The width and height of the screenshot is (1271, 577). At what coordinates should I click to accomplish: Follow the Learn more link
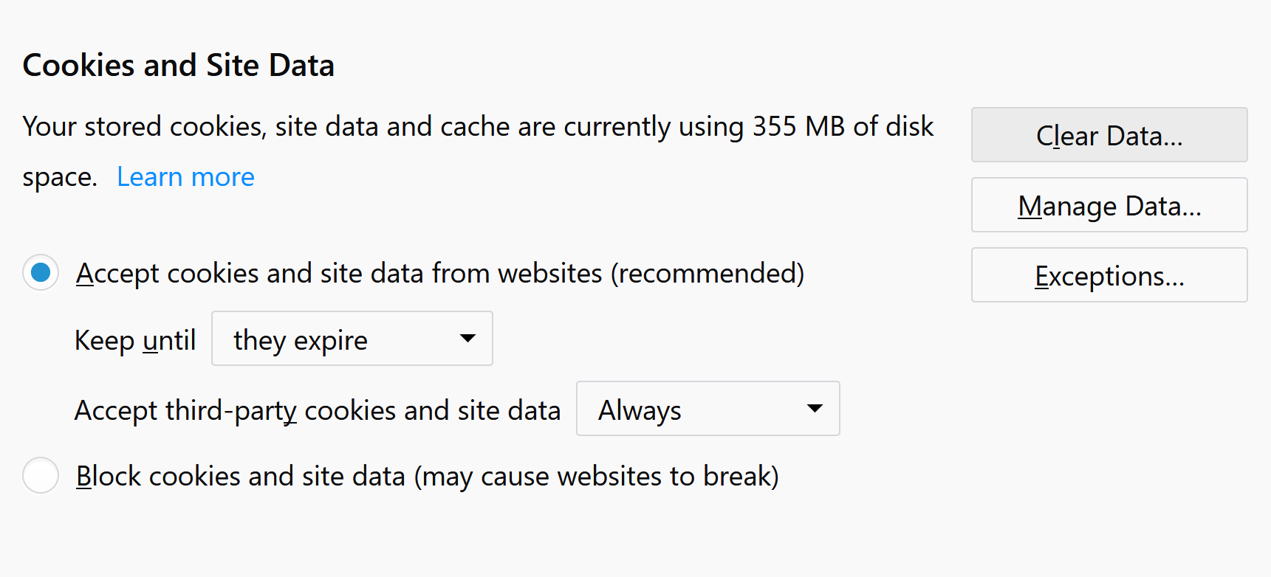tap(185, 177)
